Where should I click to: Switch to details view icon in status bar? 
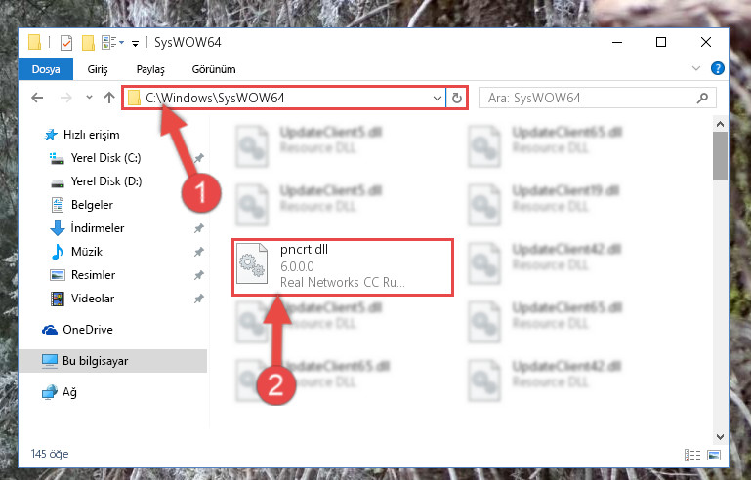pos(692,455)
